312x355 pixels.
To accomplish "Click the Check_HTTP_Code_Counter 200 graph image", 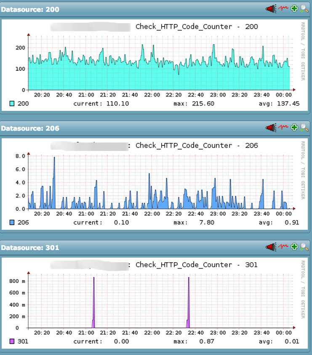I will [x=155, y=65].
